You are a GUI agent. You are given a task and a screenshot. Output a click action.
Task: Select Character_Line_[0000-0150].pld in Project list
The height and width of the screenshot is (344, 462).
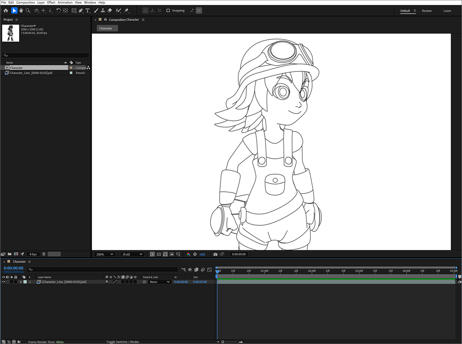31,73
